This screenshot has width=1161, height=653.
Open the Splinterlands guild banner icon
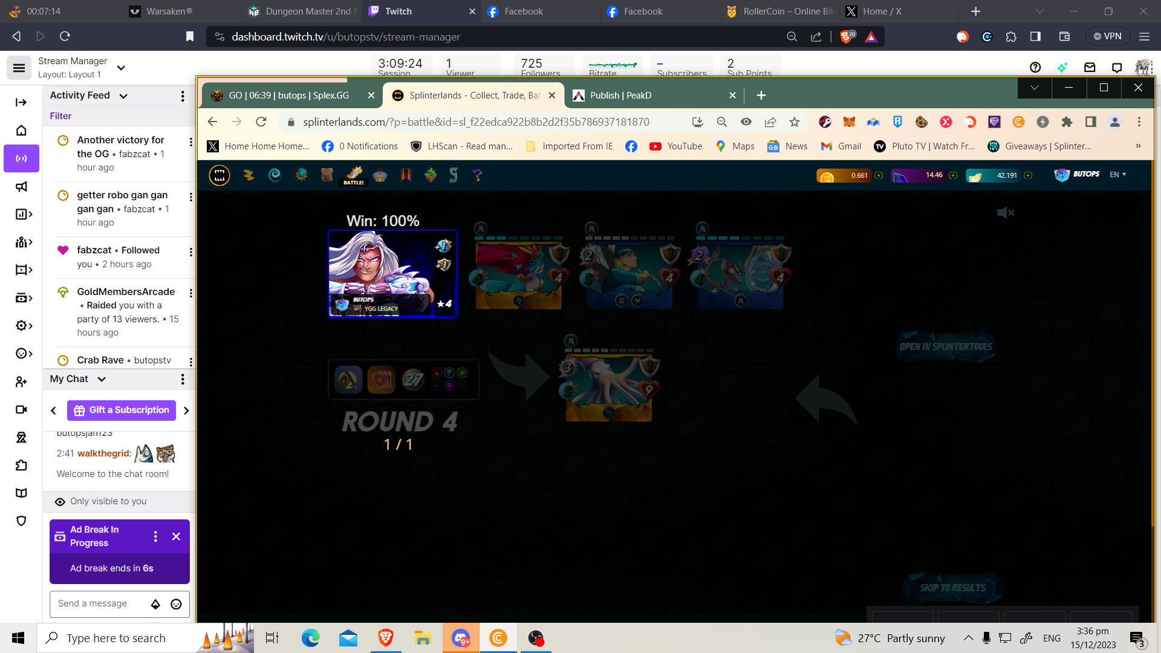pyautogui.click(x=406, y=175)
